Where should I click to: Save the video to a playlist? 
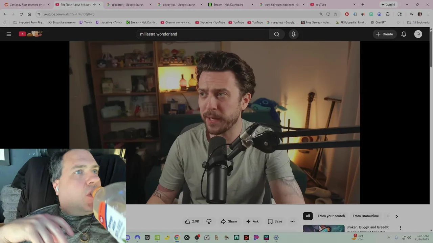pos(275,221)
